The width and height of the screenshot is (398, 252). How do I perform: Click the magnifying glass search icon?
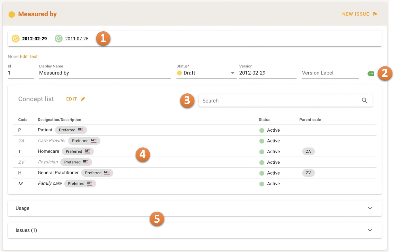[364, 100]
